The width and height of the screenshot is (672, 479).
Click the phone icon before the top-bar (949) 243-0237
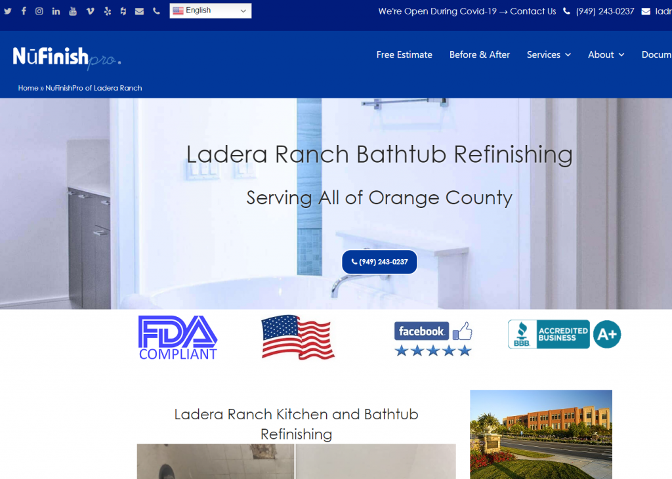pyautogui.click(x=566, y=12)
